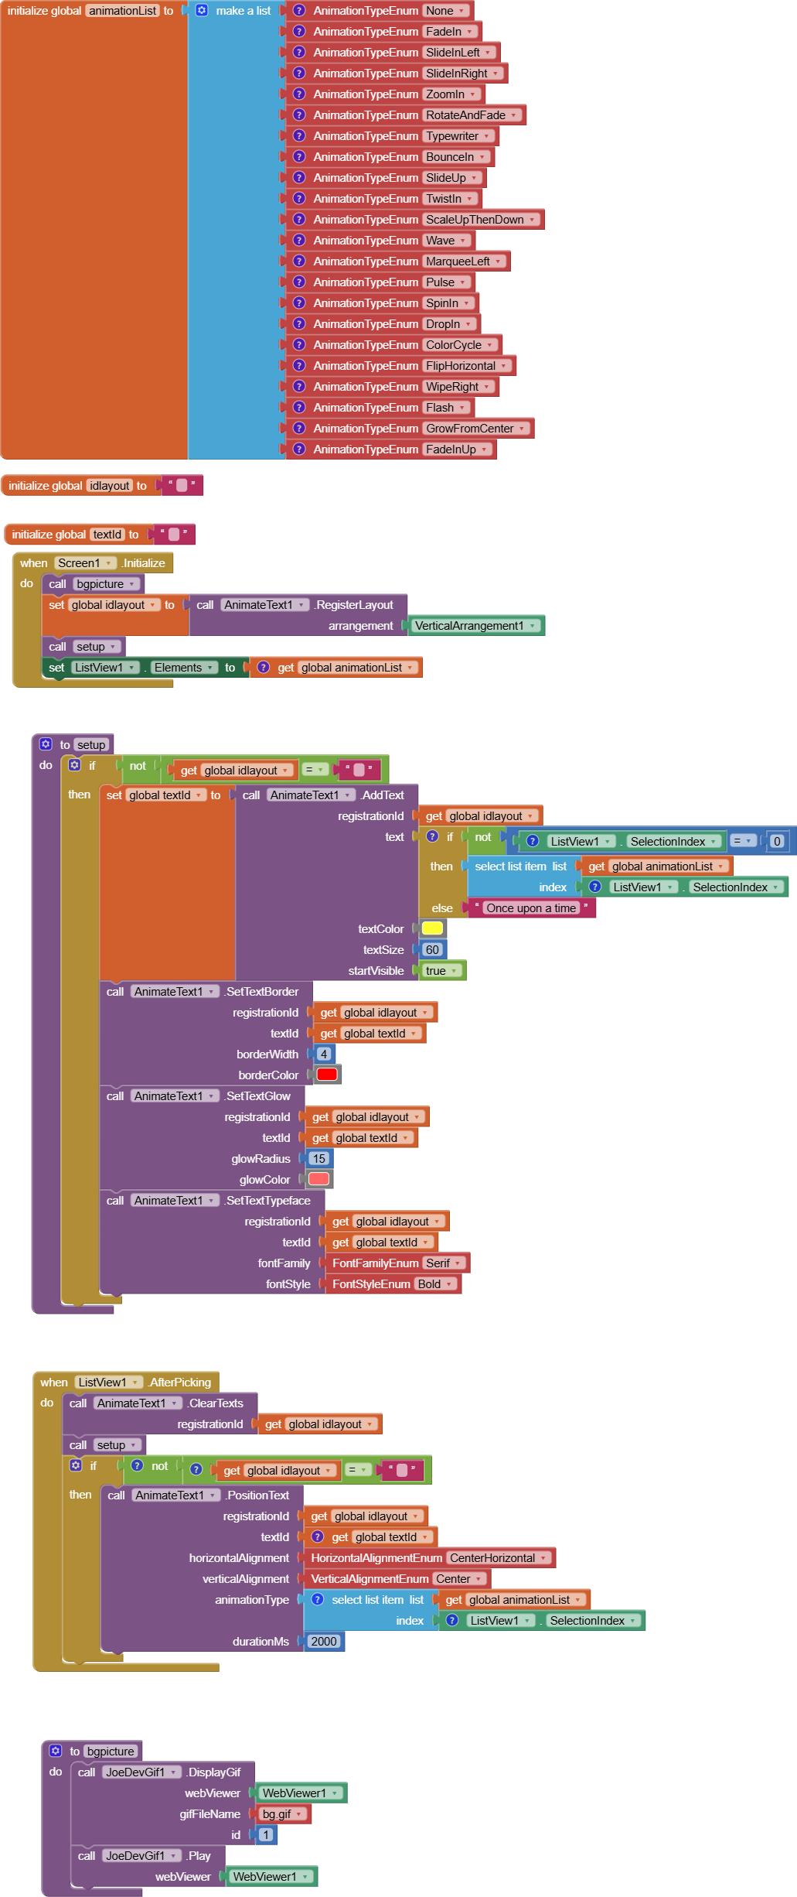Click help icon on index ListView1 SelectionIndex in setup
797x1897 pixels.
(x=595, y=887)
